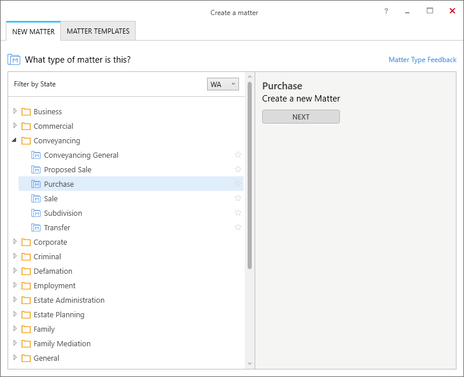Favorite the Purchase matter type star
Viewport: 464px width, 377px height.
pos(238,184)
